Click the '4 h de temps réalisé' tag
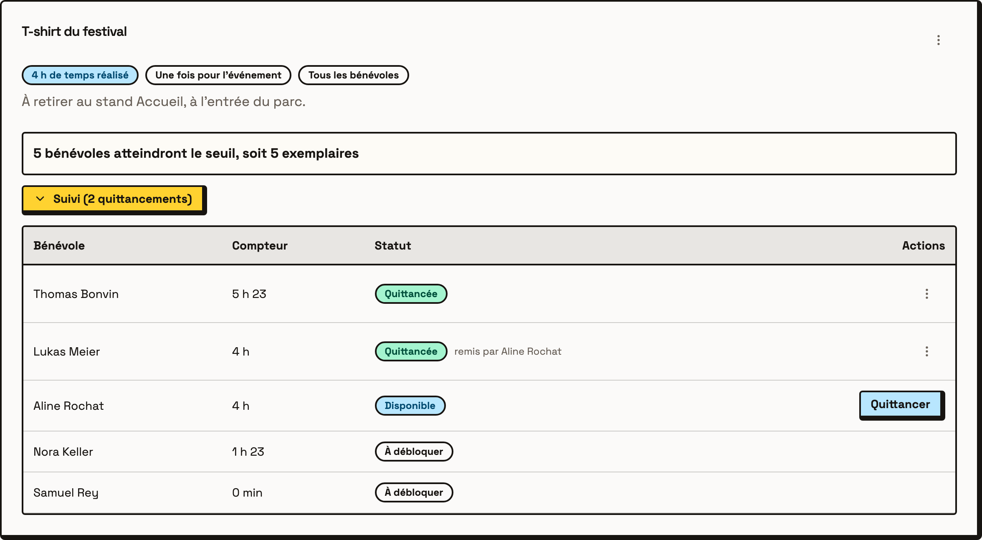 [80, 75]
